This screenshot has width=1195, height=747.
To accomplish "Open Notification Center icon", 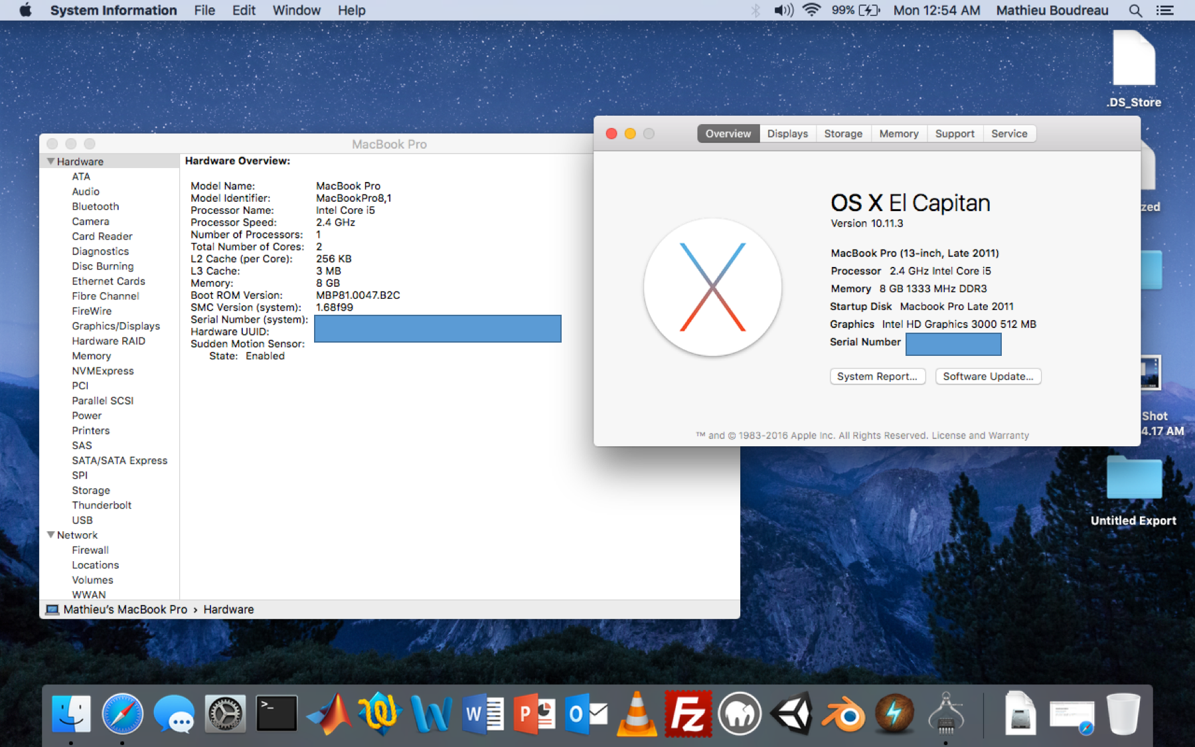I will (x=1165, y=10).
